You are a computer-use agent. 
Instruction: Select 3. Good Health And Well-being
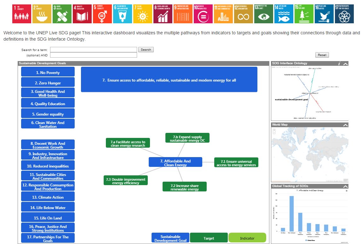pos(48,93)
